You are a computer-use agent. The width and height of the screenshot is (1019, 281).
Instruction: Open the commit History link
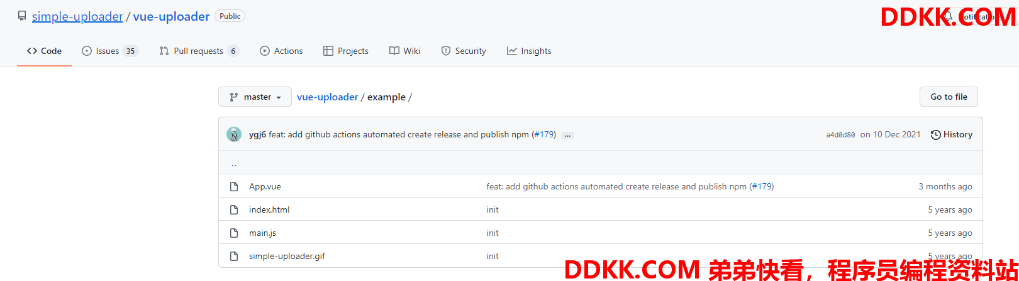point(952,134)
